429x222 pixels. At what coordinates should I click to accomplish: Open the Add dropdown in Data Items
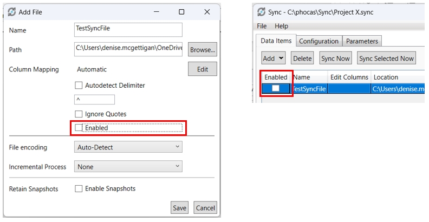273,58
